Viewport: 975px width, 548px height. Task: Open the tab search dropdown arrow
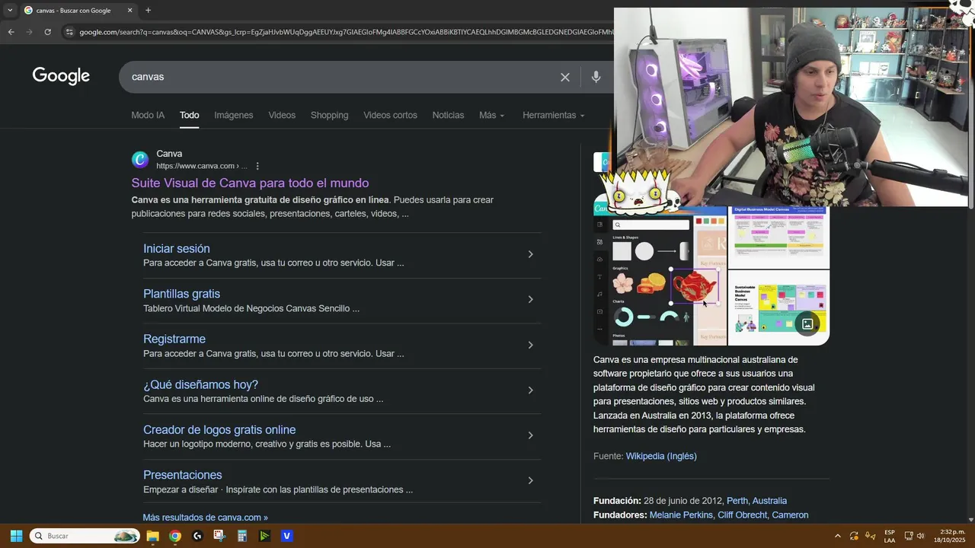(x=10, y=11)
